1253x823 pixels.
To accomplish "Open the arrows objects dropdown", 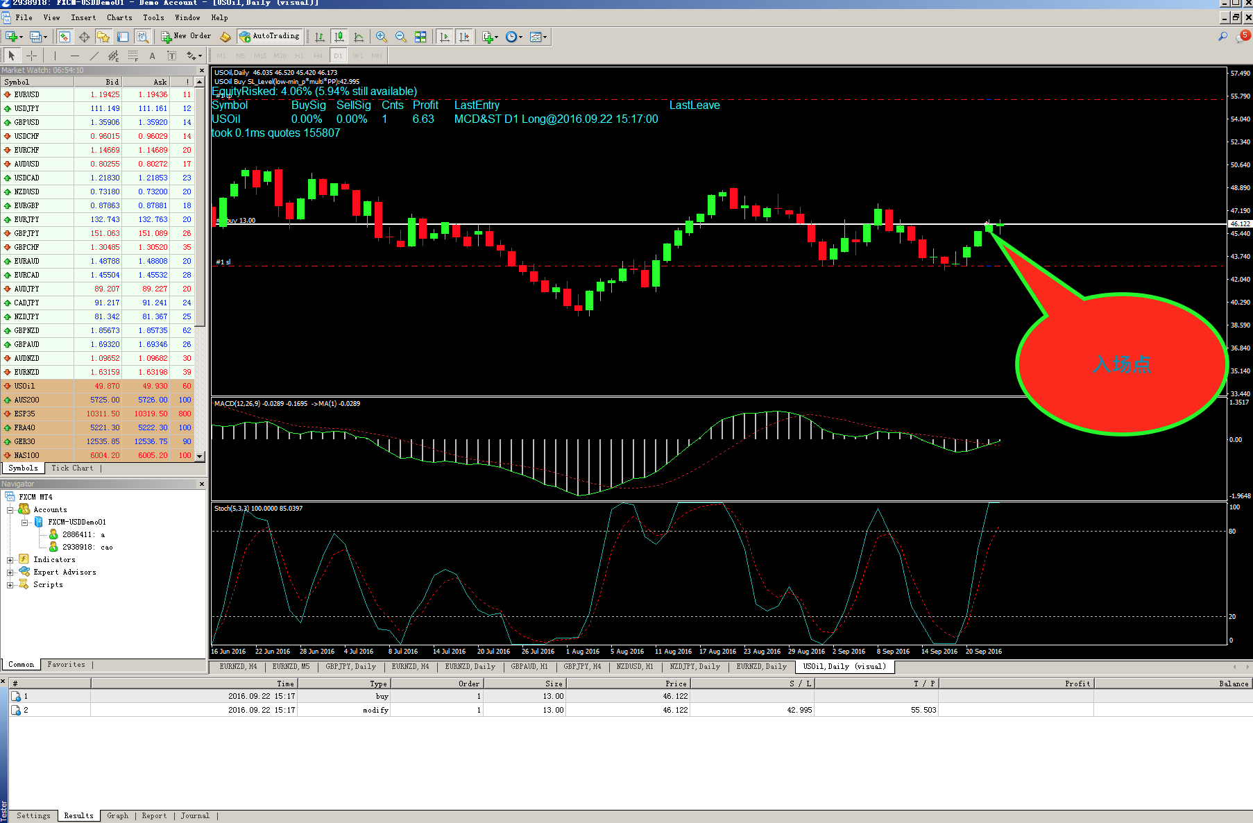I will point(194,56).
